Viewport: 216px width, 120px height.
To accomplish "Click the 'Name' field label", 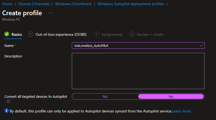I will coord(9,46).
